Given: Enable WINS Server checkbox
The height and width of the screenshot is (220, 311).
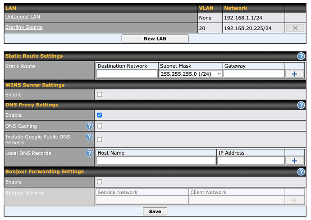Looking at the screenshot, I should [x=100, y=95].
